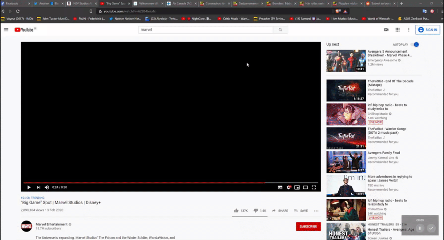Like the video with thumbs up
The height and width of the screenshot is (240, 444).
click(241, 211)
